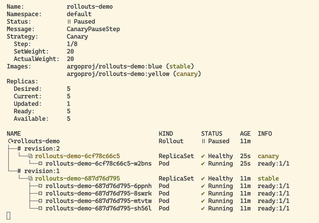Click the KIND column header
This screenshot has height=223, width=319.
(x=166, y=134)
